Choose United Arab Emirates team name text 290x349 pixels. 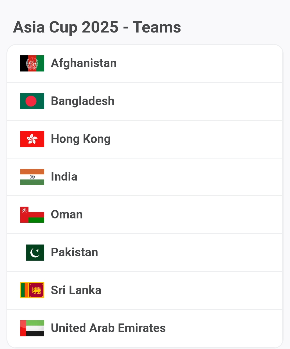point(108,328)
